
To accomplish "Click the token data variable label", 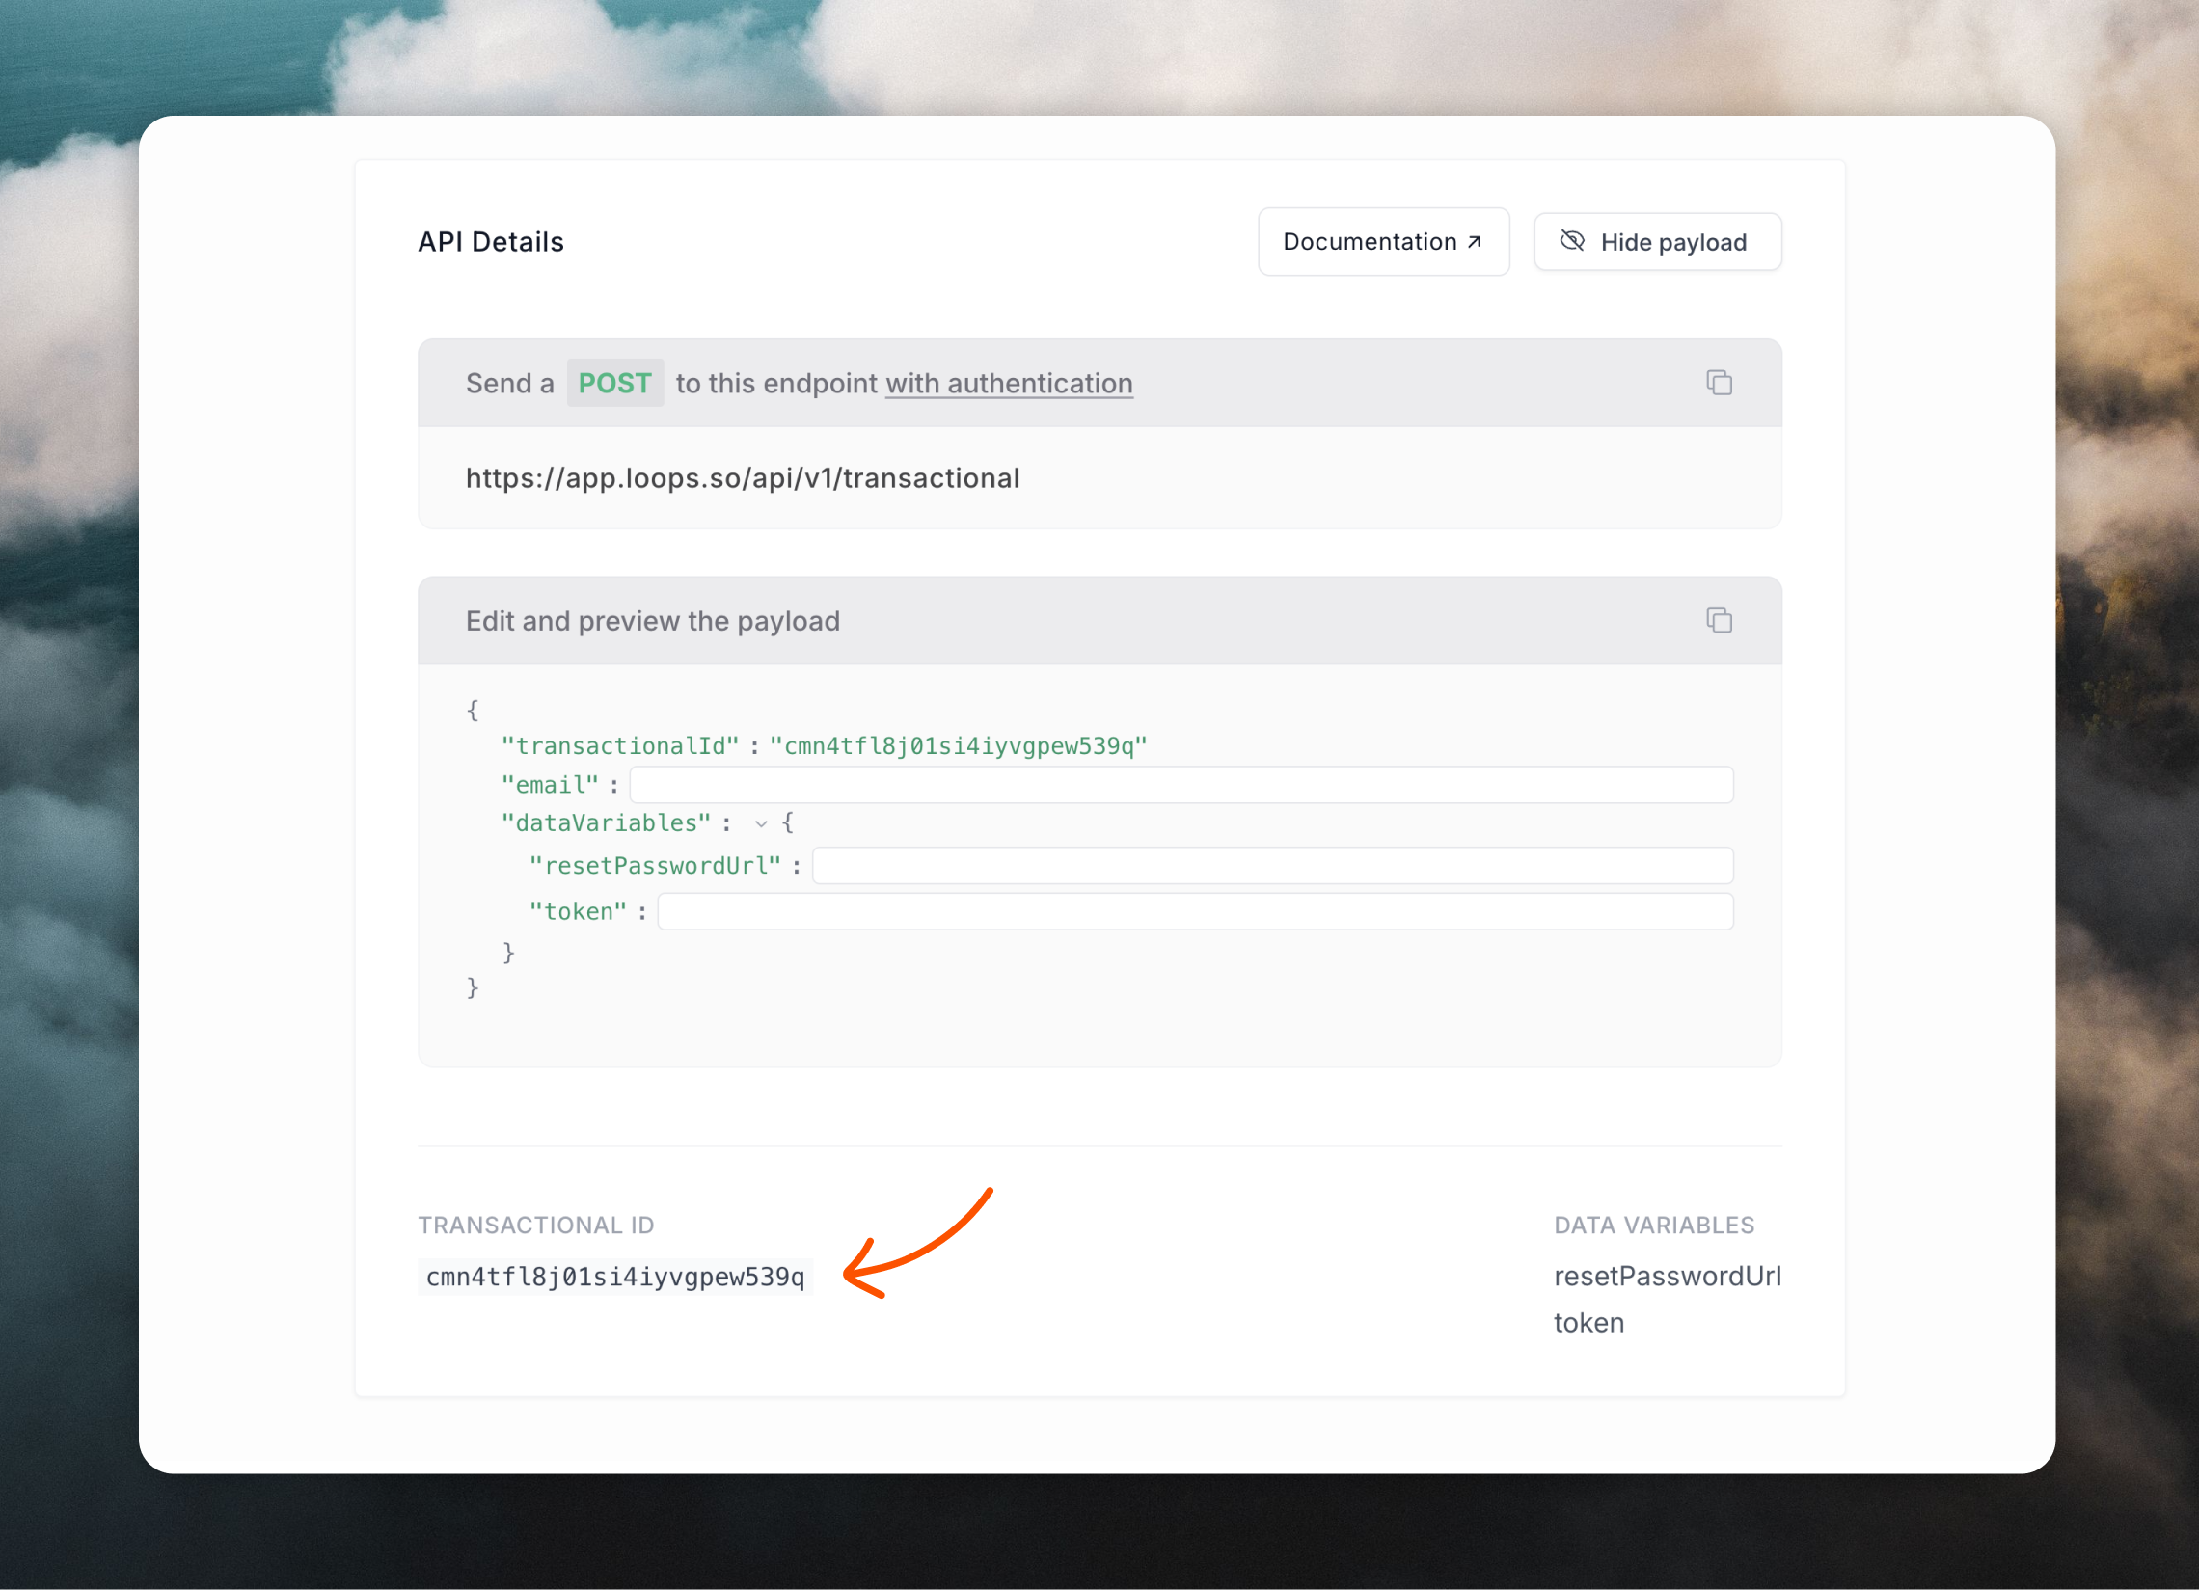I will click(1589, 1322).
